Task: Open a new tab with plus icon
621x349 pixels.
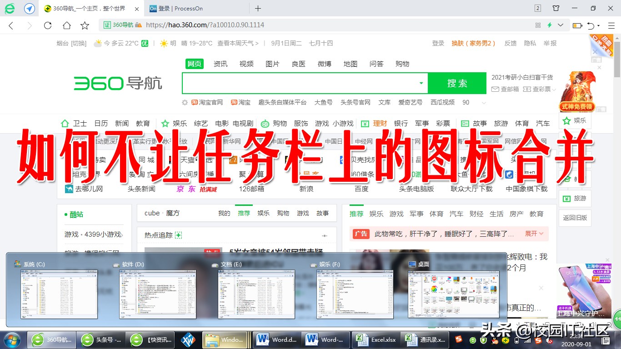Action: [x=258, y=8]
